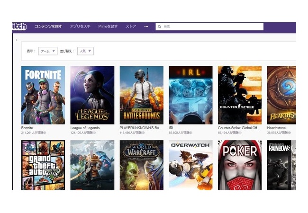Image resolution: width=308 pixels, height=213 pixels.
Task: Expand the collapsed sidebar arrow
Action: [17, 40]
